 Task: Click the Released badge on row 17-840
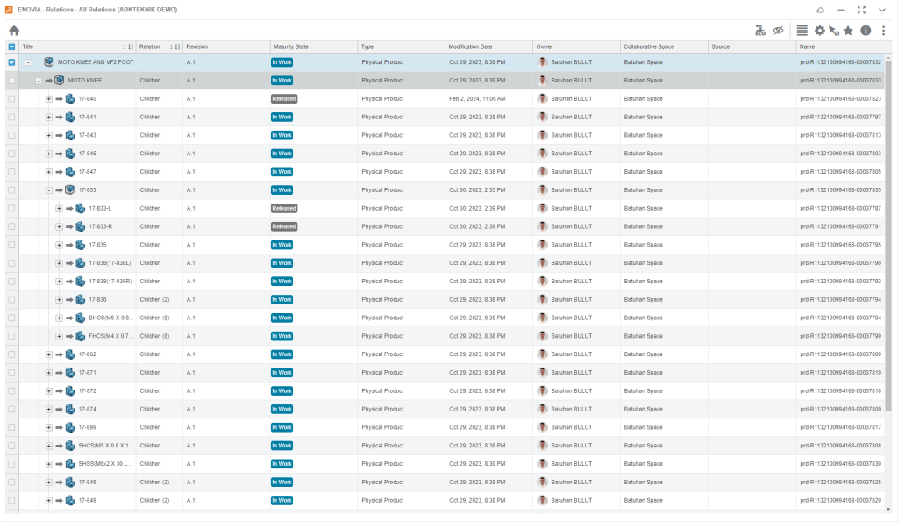283,99
